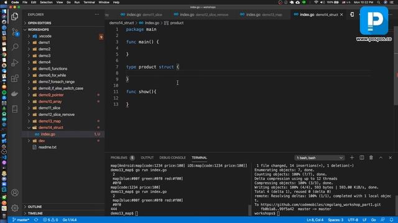Click the feedback icon in status bar
This screenshot has height=223, width=398.
click(x=382, y=220)
